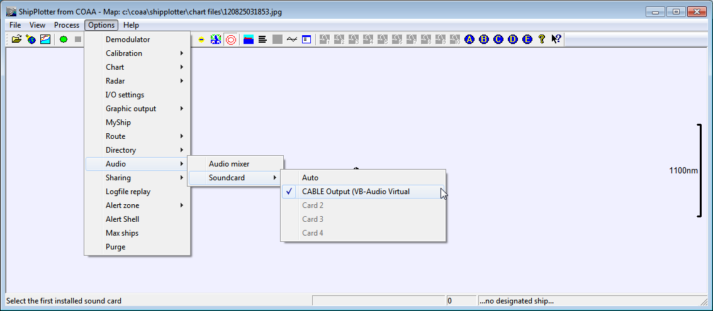The height and width of the screenshot is (311, 713).
Task: Expand the Directory submenu
Action: (x=137, y=150)
